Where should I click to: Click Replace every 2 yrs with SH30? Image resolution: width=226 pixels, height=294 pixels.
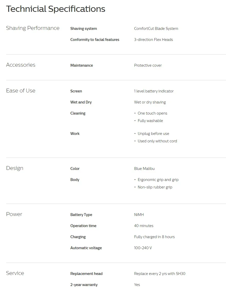(159, 274)
